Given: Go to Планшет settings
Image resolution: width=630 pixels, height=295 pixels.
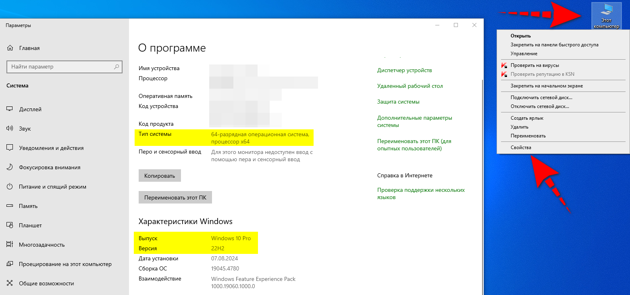Looking at the screenshot, I should [x=64, y=225].
